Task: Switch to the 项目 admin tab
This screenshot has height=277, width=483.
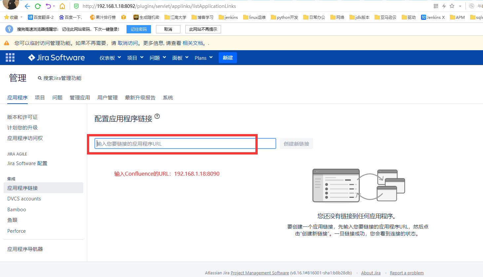Action: tap(40, 97)
